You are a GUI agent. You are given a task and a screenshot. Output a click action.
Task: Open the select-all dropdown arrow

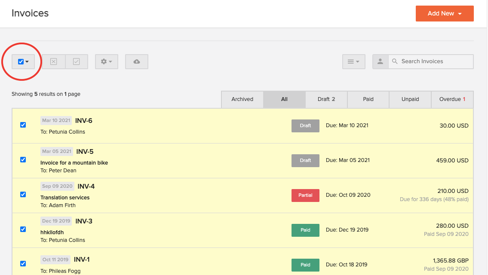[28, 61]
